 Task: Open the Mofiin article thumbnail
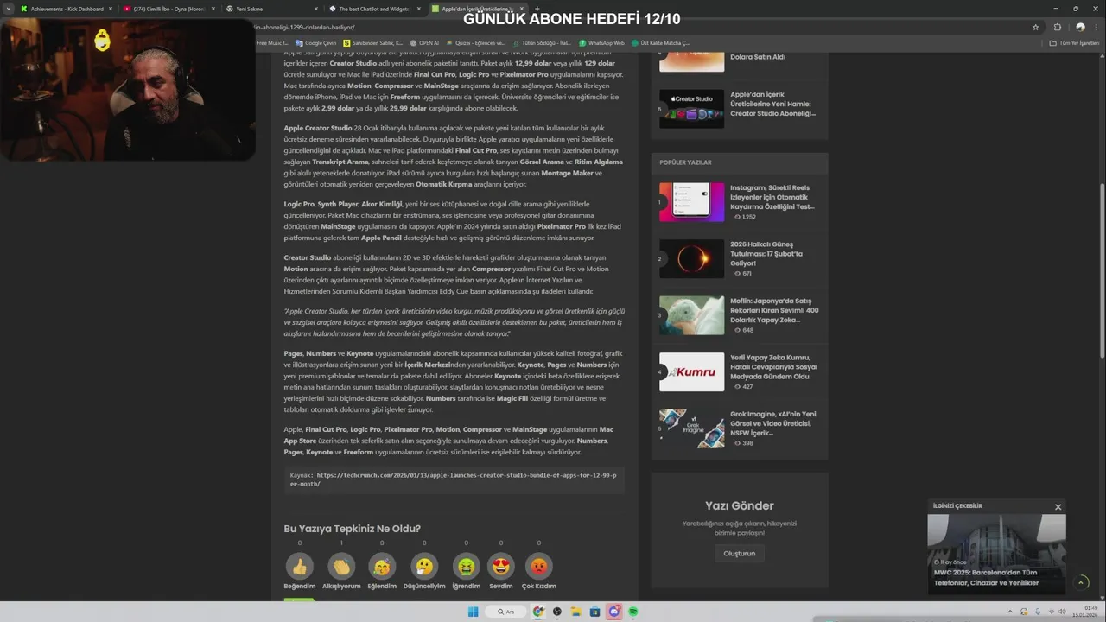tap(691, 315)
